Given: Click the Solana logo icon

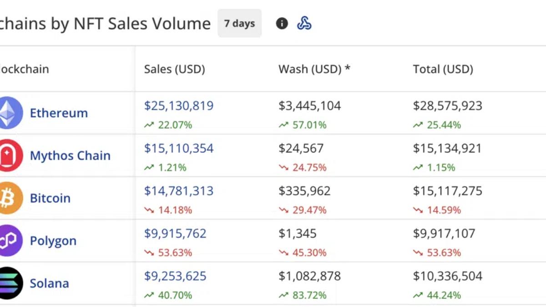Looking at the screenshot, I should (x=8, y=283).
